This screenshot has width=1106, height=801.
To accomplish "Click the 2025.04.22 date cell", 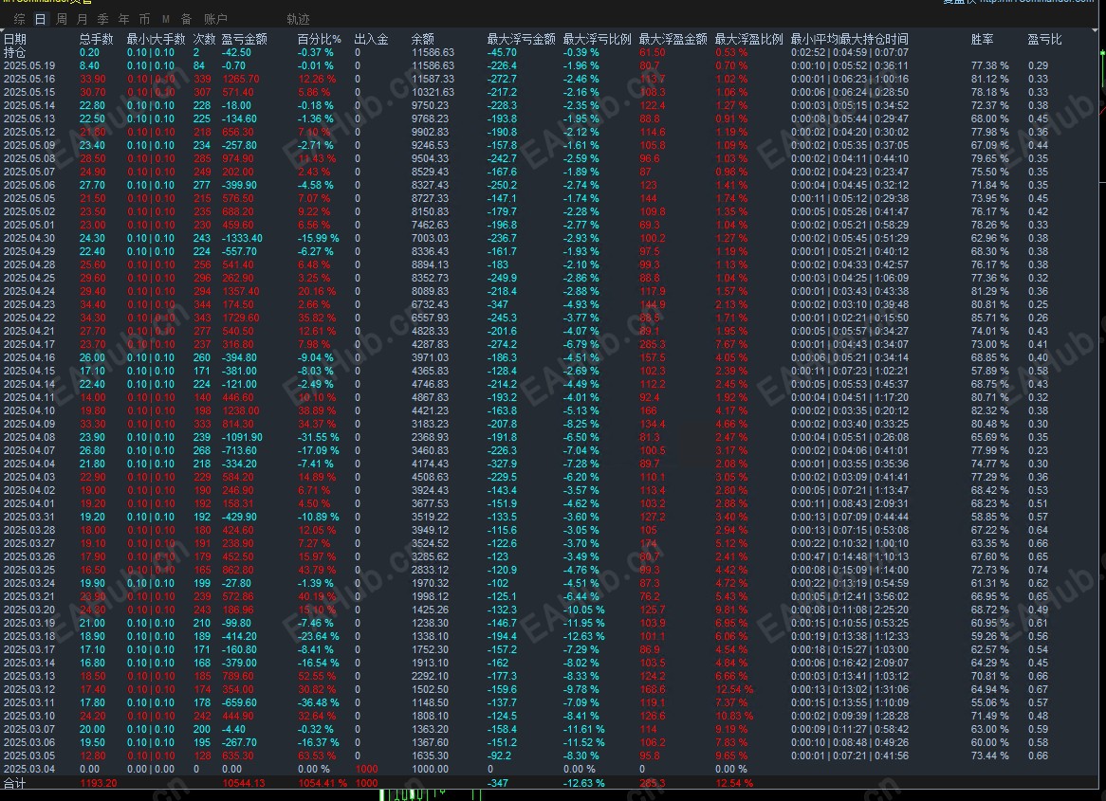I will [x=28, y=318].
